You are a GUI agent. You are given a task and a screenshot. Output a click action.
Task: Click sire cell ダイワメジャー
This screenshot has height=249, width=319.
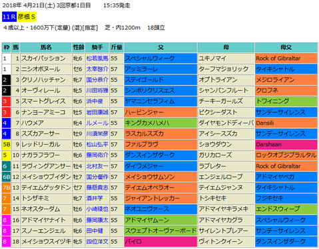160,166
